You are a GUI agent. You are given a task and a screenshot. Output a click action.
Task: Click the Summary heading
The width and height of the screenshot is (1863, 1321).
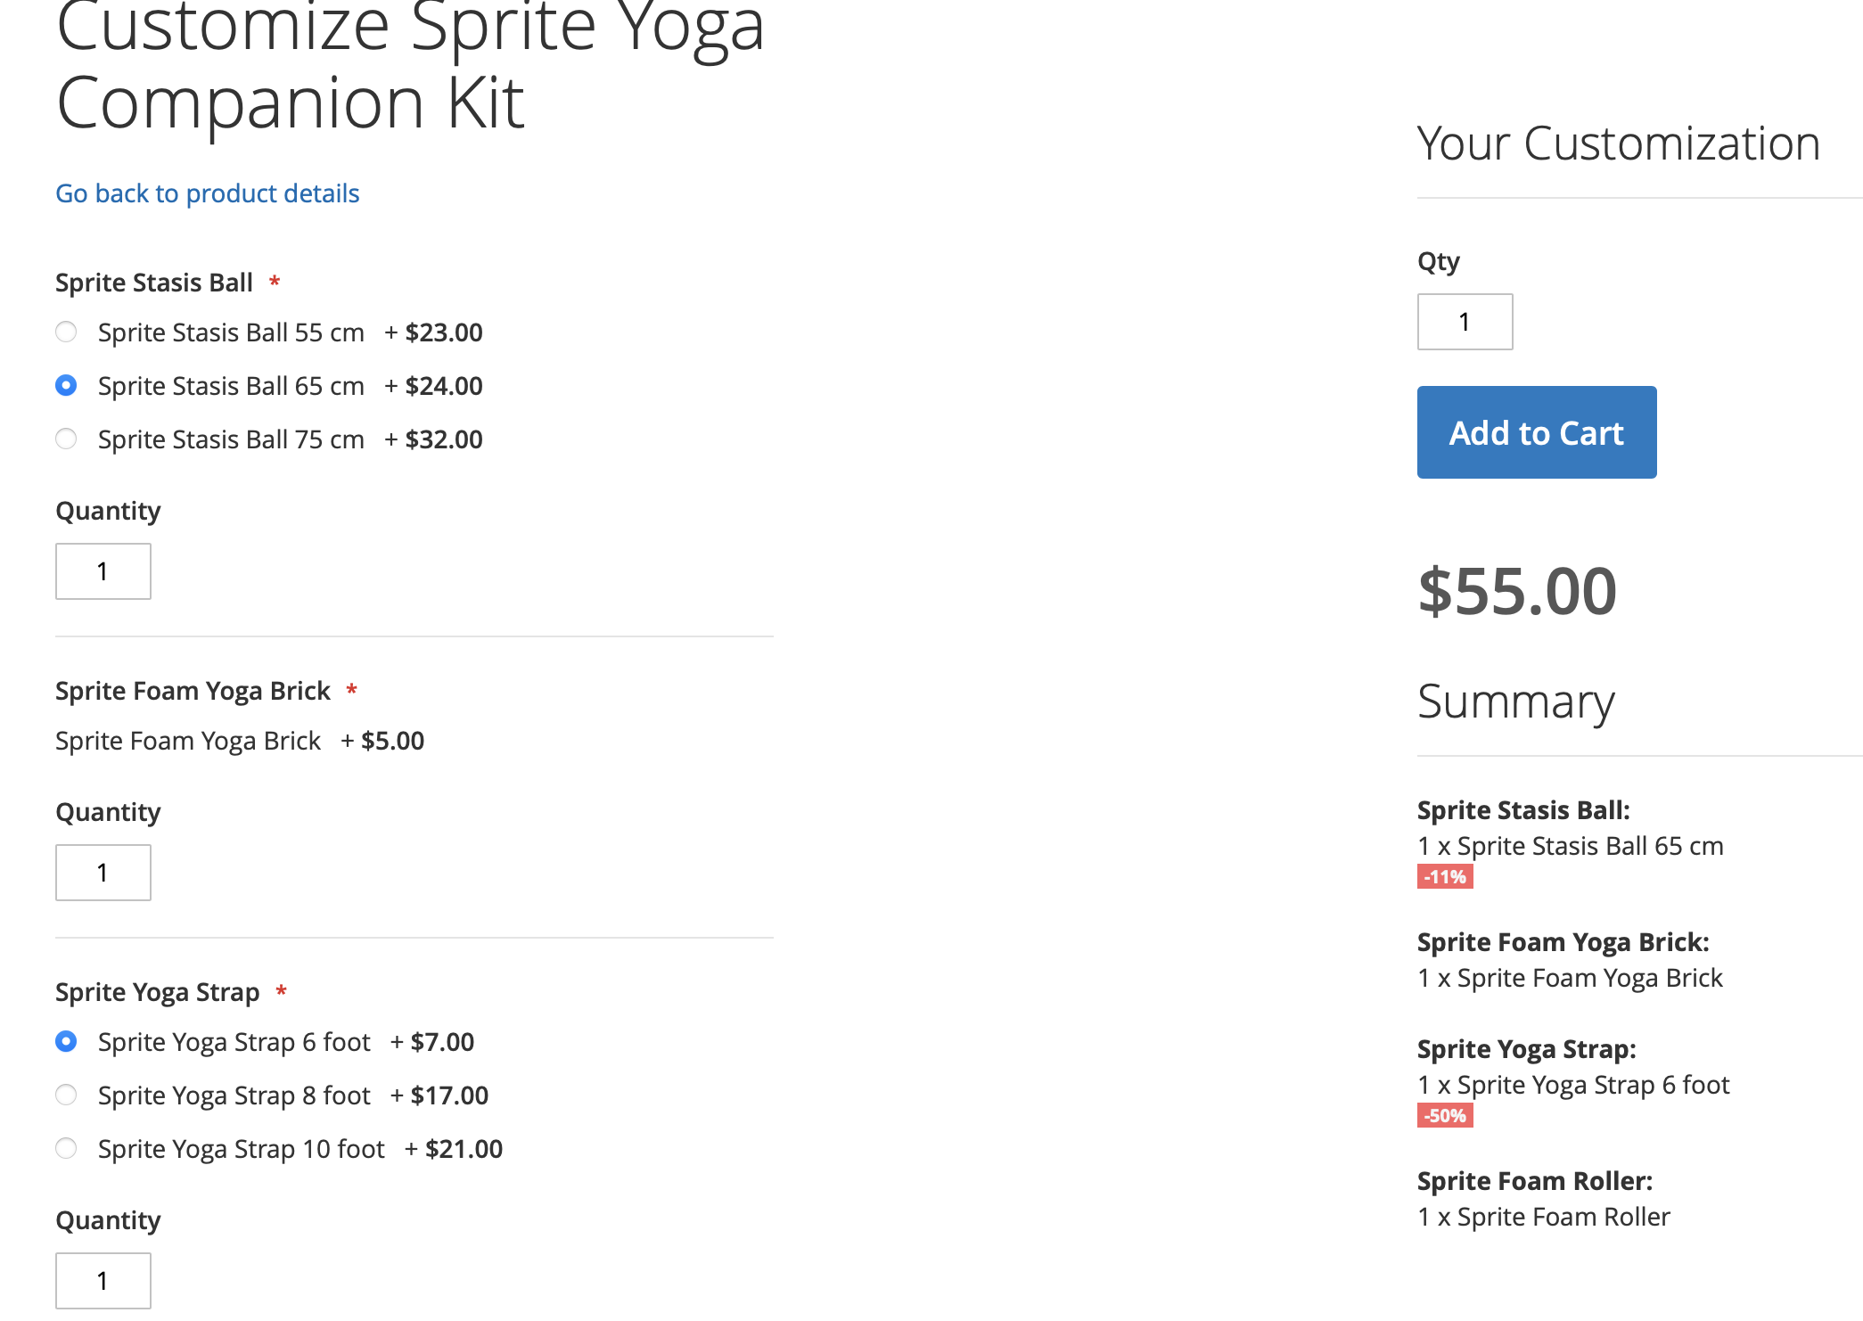point(1515,702)
